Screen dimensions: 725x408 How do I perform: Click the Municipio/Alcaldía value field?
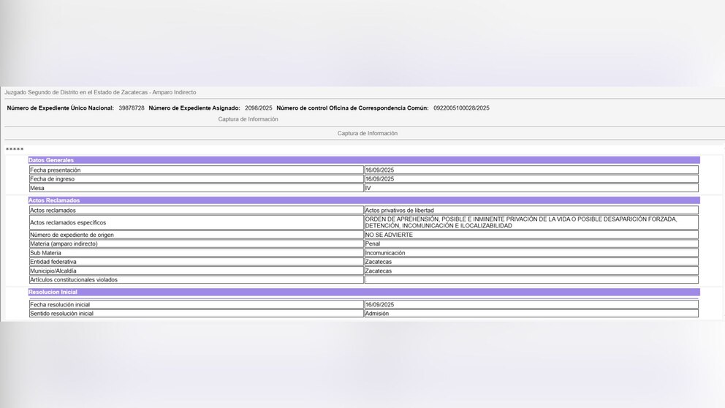[531, 271]
